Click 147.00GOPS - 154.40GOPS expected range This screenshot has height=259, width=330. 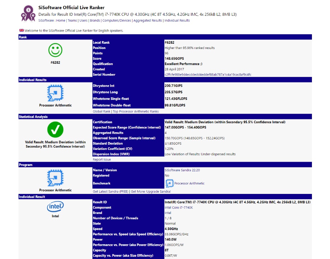185,127
